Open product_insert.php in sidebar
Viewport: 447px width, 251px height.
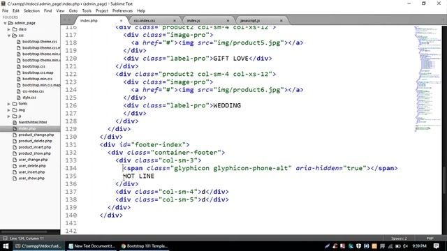(x=35, y=147)
